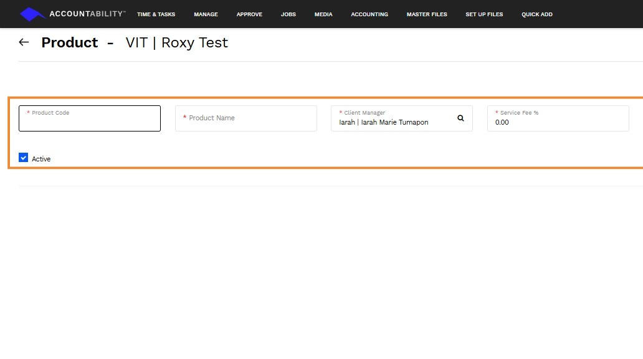This screenshot has height=359, width=643.
Task: Open the Set Up Files menu
Action: coord(484,14)
